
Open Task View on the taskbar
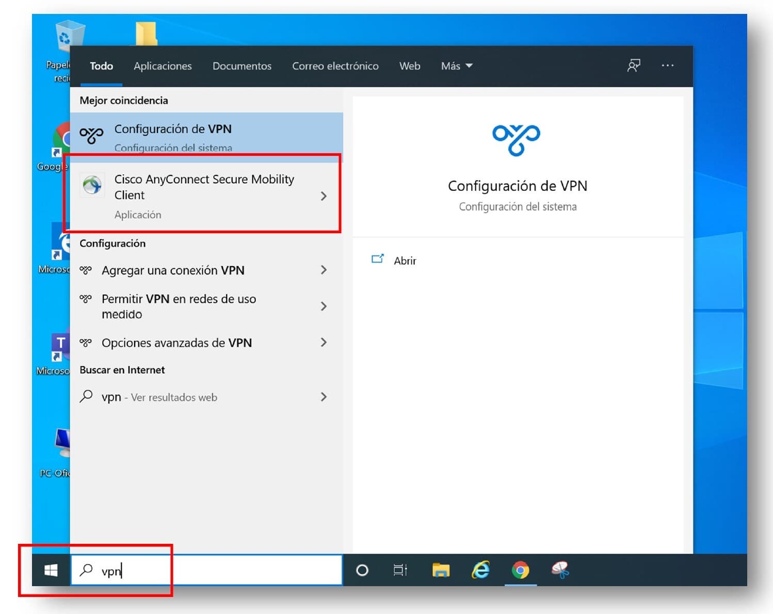pyautogui.click(x=400, y=570)
